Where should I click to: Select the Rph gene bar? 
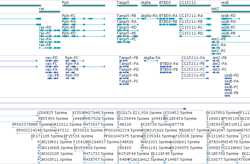[83, 6]
